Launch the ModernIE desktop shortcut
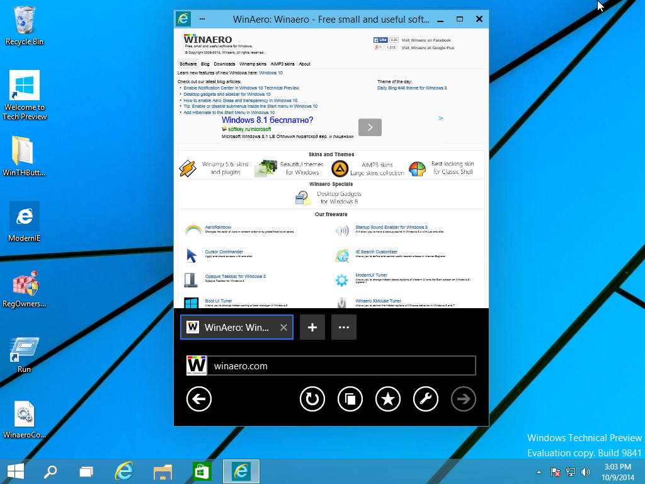645x484 pixels. point(25,221)
